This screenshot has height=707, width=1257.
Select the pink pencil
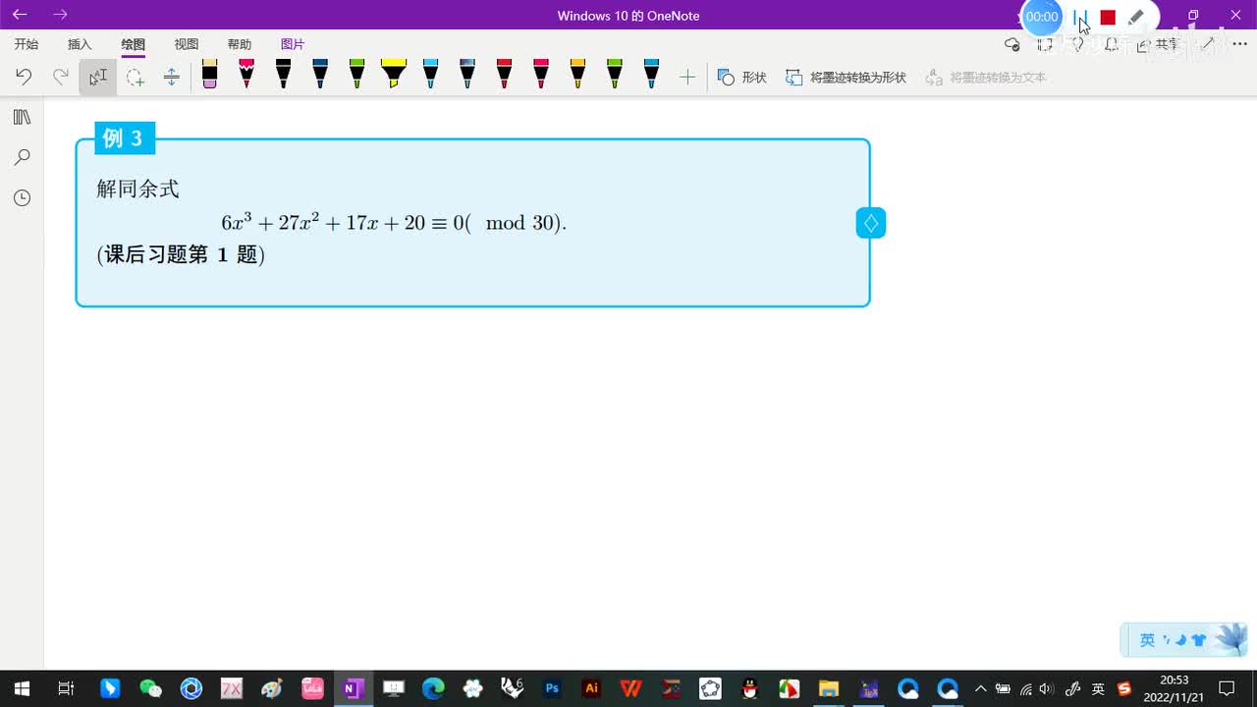point(246,74)
